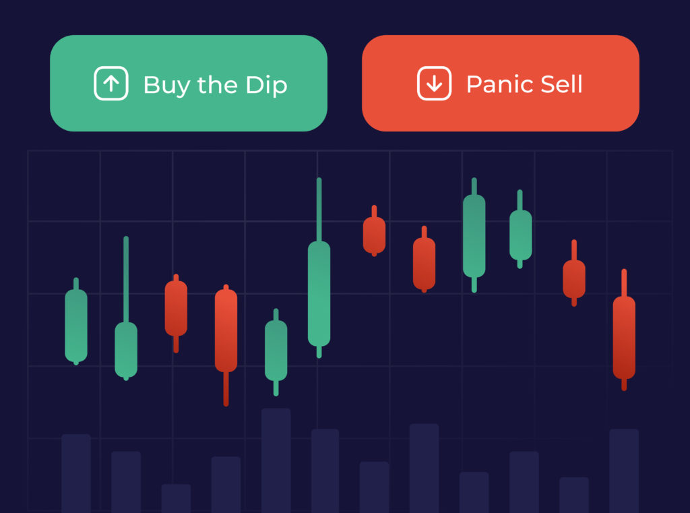Click the last green candlestick on the chart
Viewport: 690px width, 513px height.
coord(521,229)
